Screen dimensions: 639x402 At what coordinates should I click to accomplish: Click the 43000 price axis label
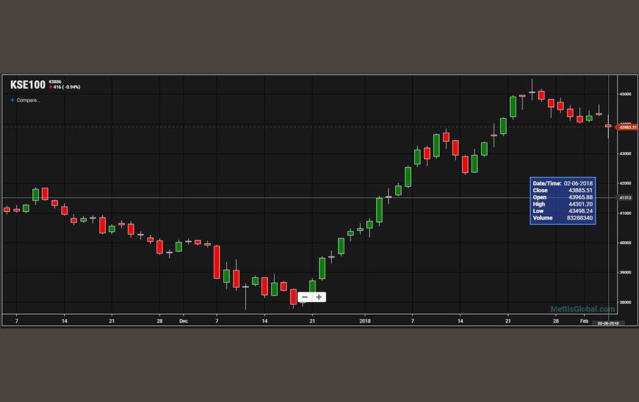[x=625, y=154]
